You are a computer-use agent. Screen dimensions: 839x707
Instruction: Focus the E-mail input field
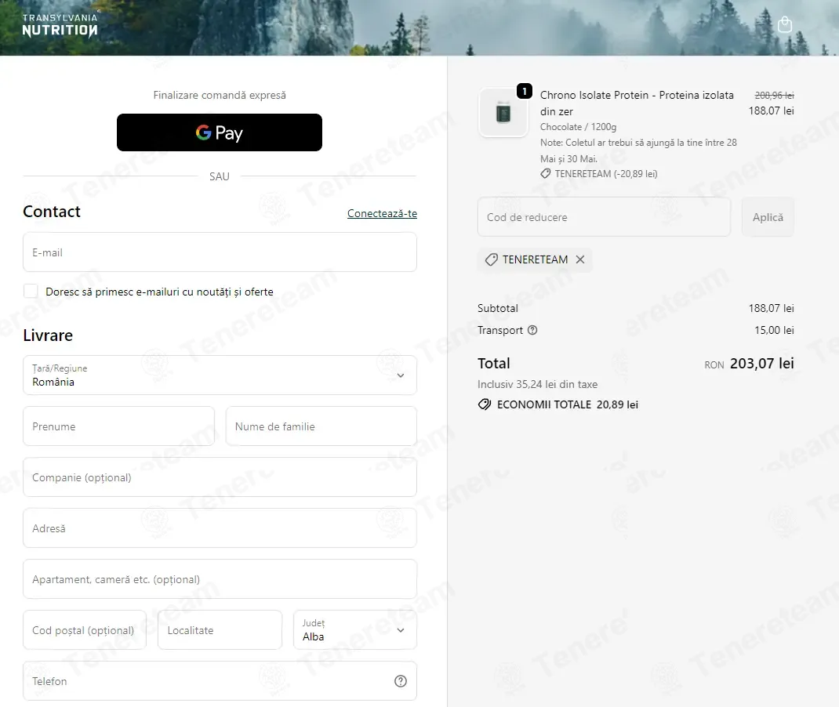pos(220,252)
